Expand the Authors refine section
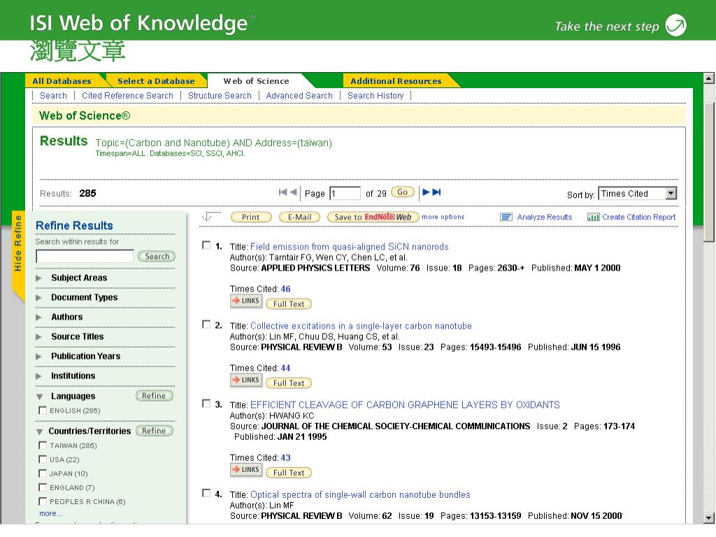Screen dimensions: 716x537 pos(39,317)
